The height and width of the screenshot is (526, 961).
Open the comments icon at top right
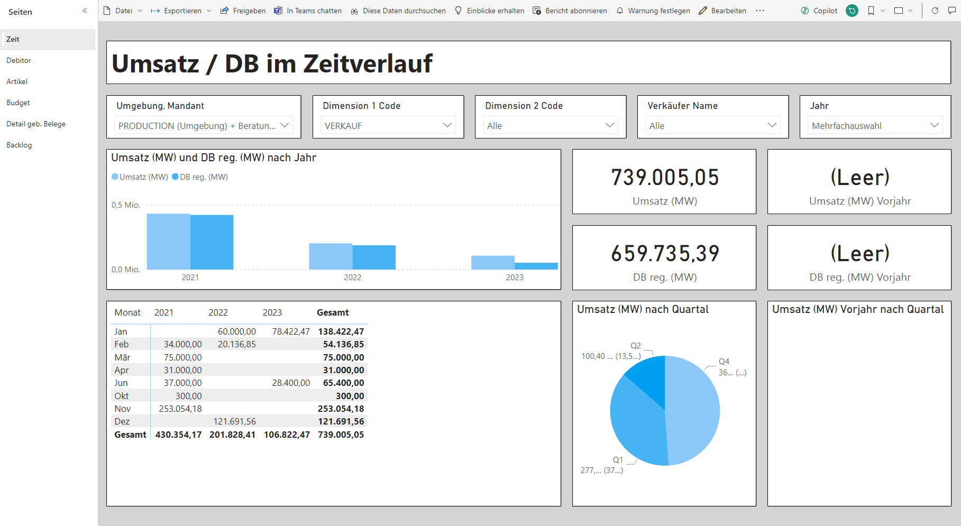(x=951, y=11)
